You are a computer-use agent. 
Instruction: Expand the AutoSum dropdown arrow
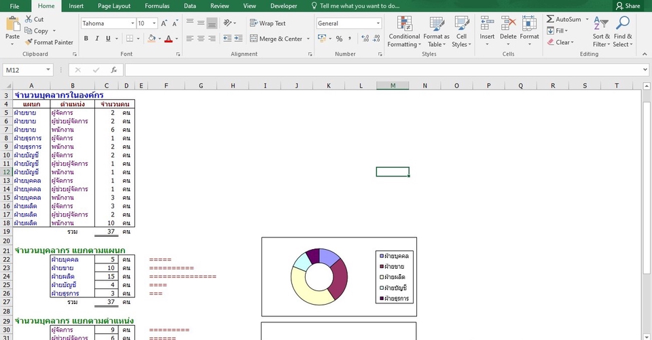pos(587,19)
